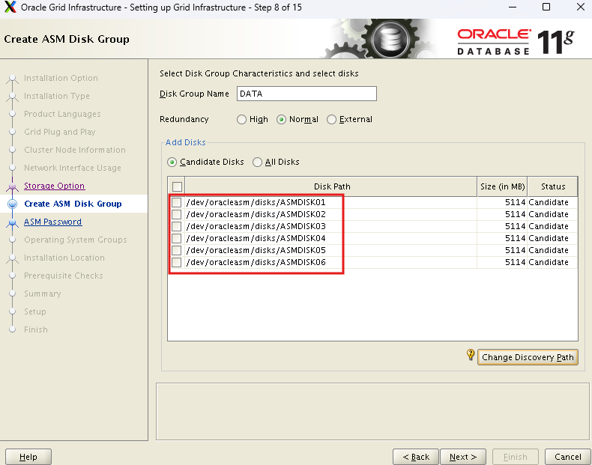The image size is (592, 465).
Task: Check the ASMDISK02 disk checkbox
Action: (176, 215)
